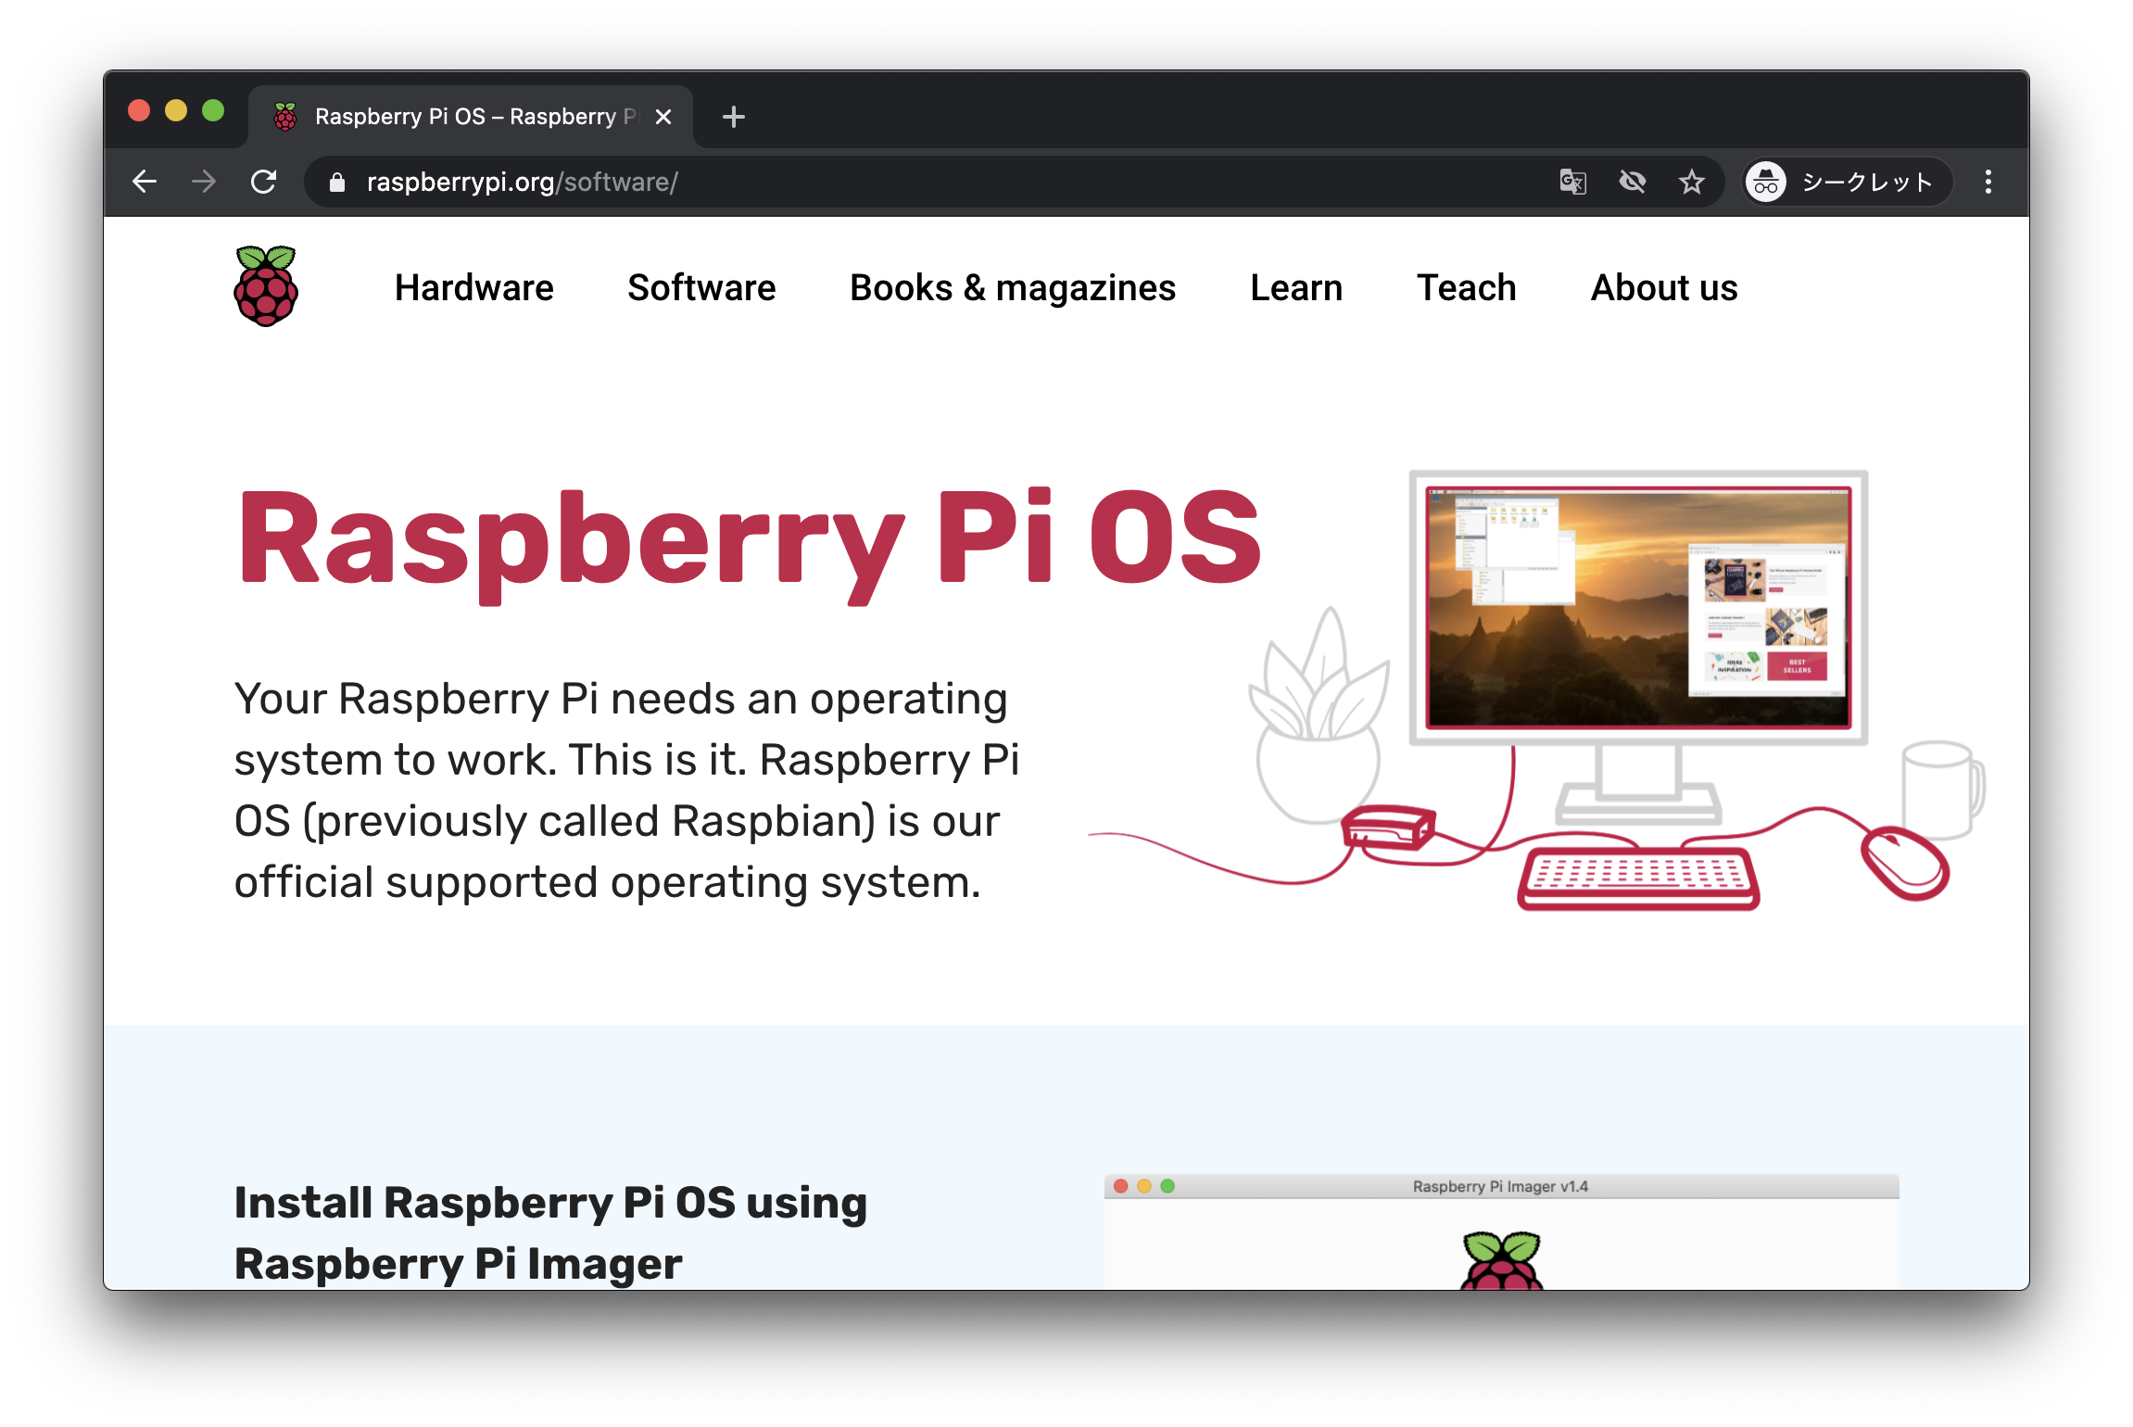This screenshot has height=1427, width=2133.
Task: Reload the current page
Action: coord(264,182)
